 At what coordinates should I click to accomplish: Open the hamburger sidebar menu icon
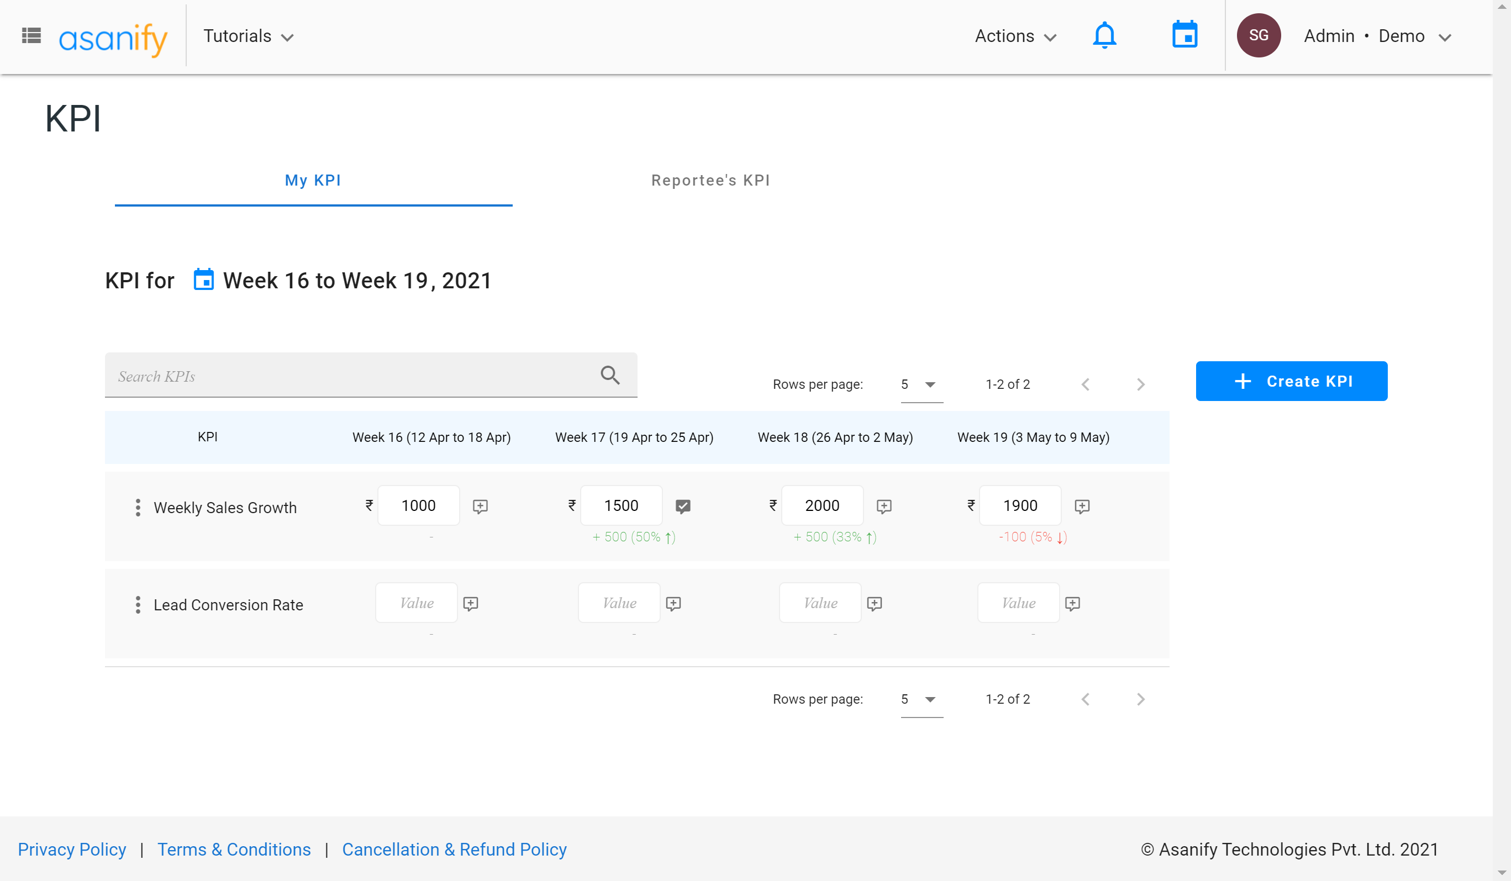(31, 36)
